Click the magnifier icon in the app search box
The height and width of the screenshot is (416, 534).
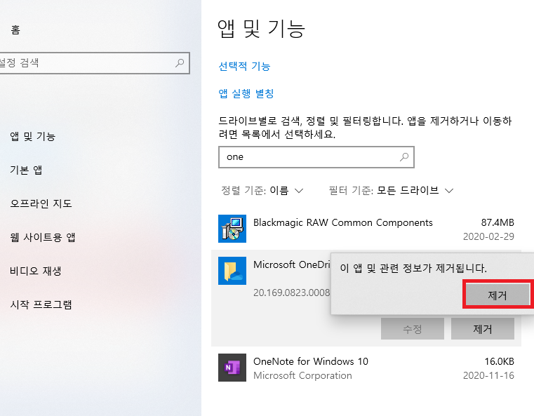pos(404,157)
